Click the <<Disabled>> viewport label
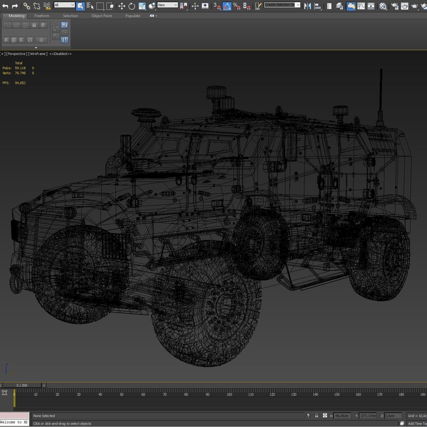Screen dimensions: 427x427 pyautogui.click(x=60, y=54)
